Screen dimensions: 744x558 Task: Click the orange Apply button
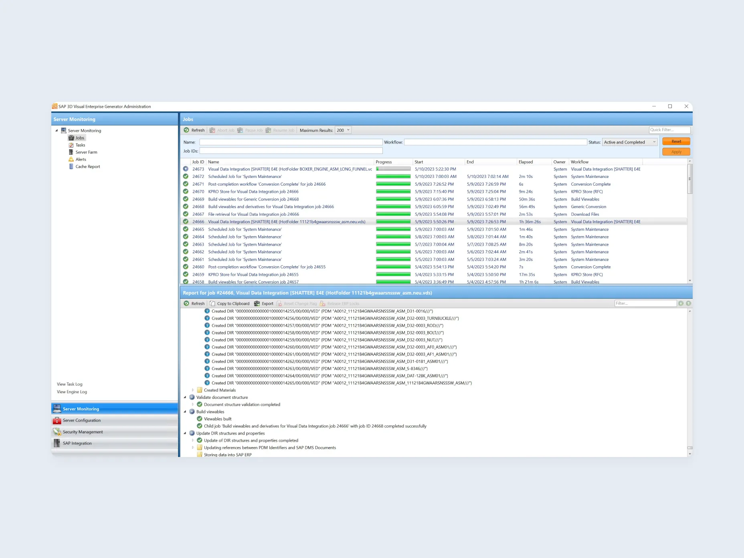coord(676,152)
